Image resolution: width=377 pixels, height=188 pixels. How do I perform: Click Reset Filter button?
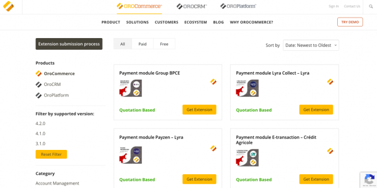51,154
